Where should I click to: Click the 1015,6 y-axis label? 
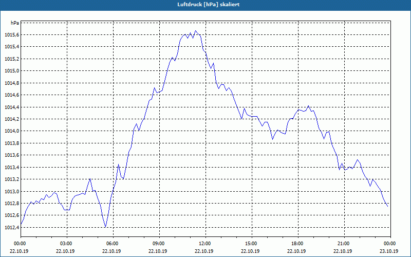12,35
